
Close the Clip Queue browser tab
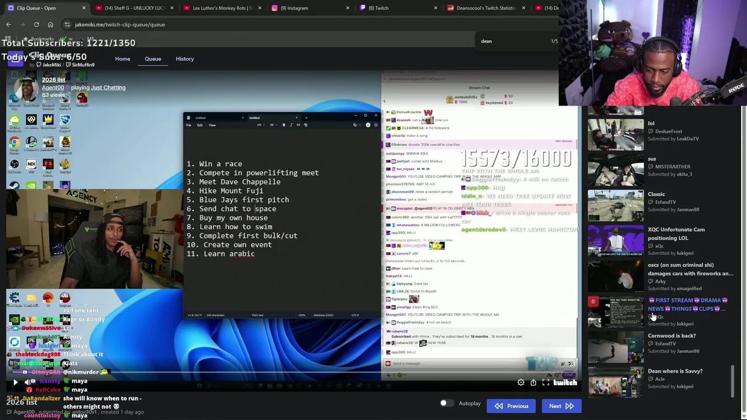(83, 8)
